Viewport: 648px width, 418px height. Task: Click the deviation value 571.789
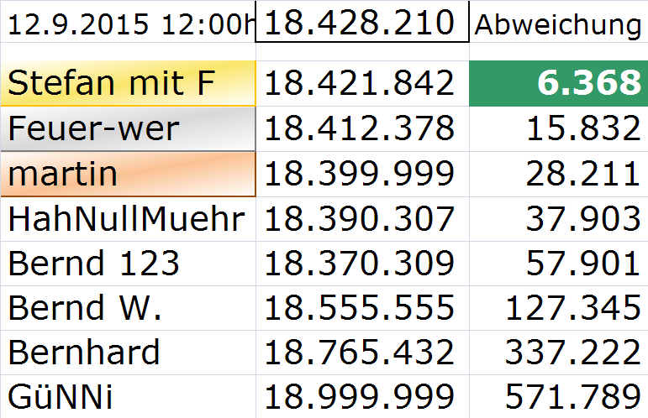558,396
